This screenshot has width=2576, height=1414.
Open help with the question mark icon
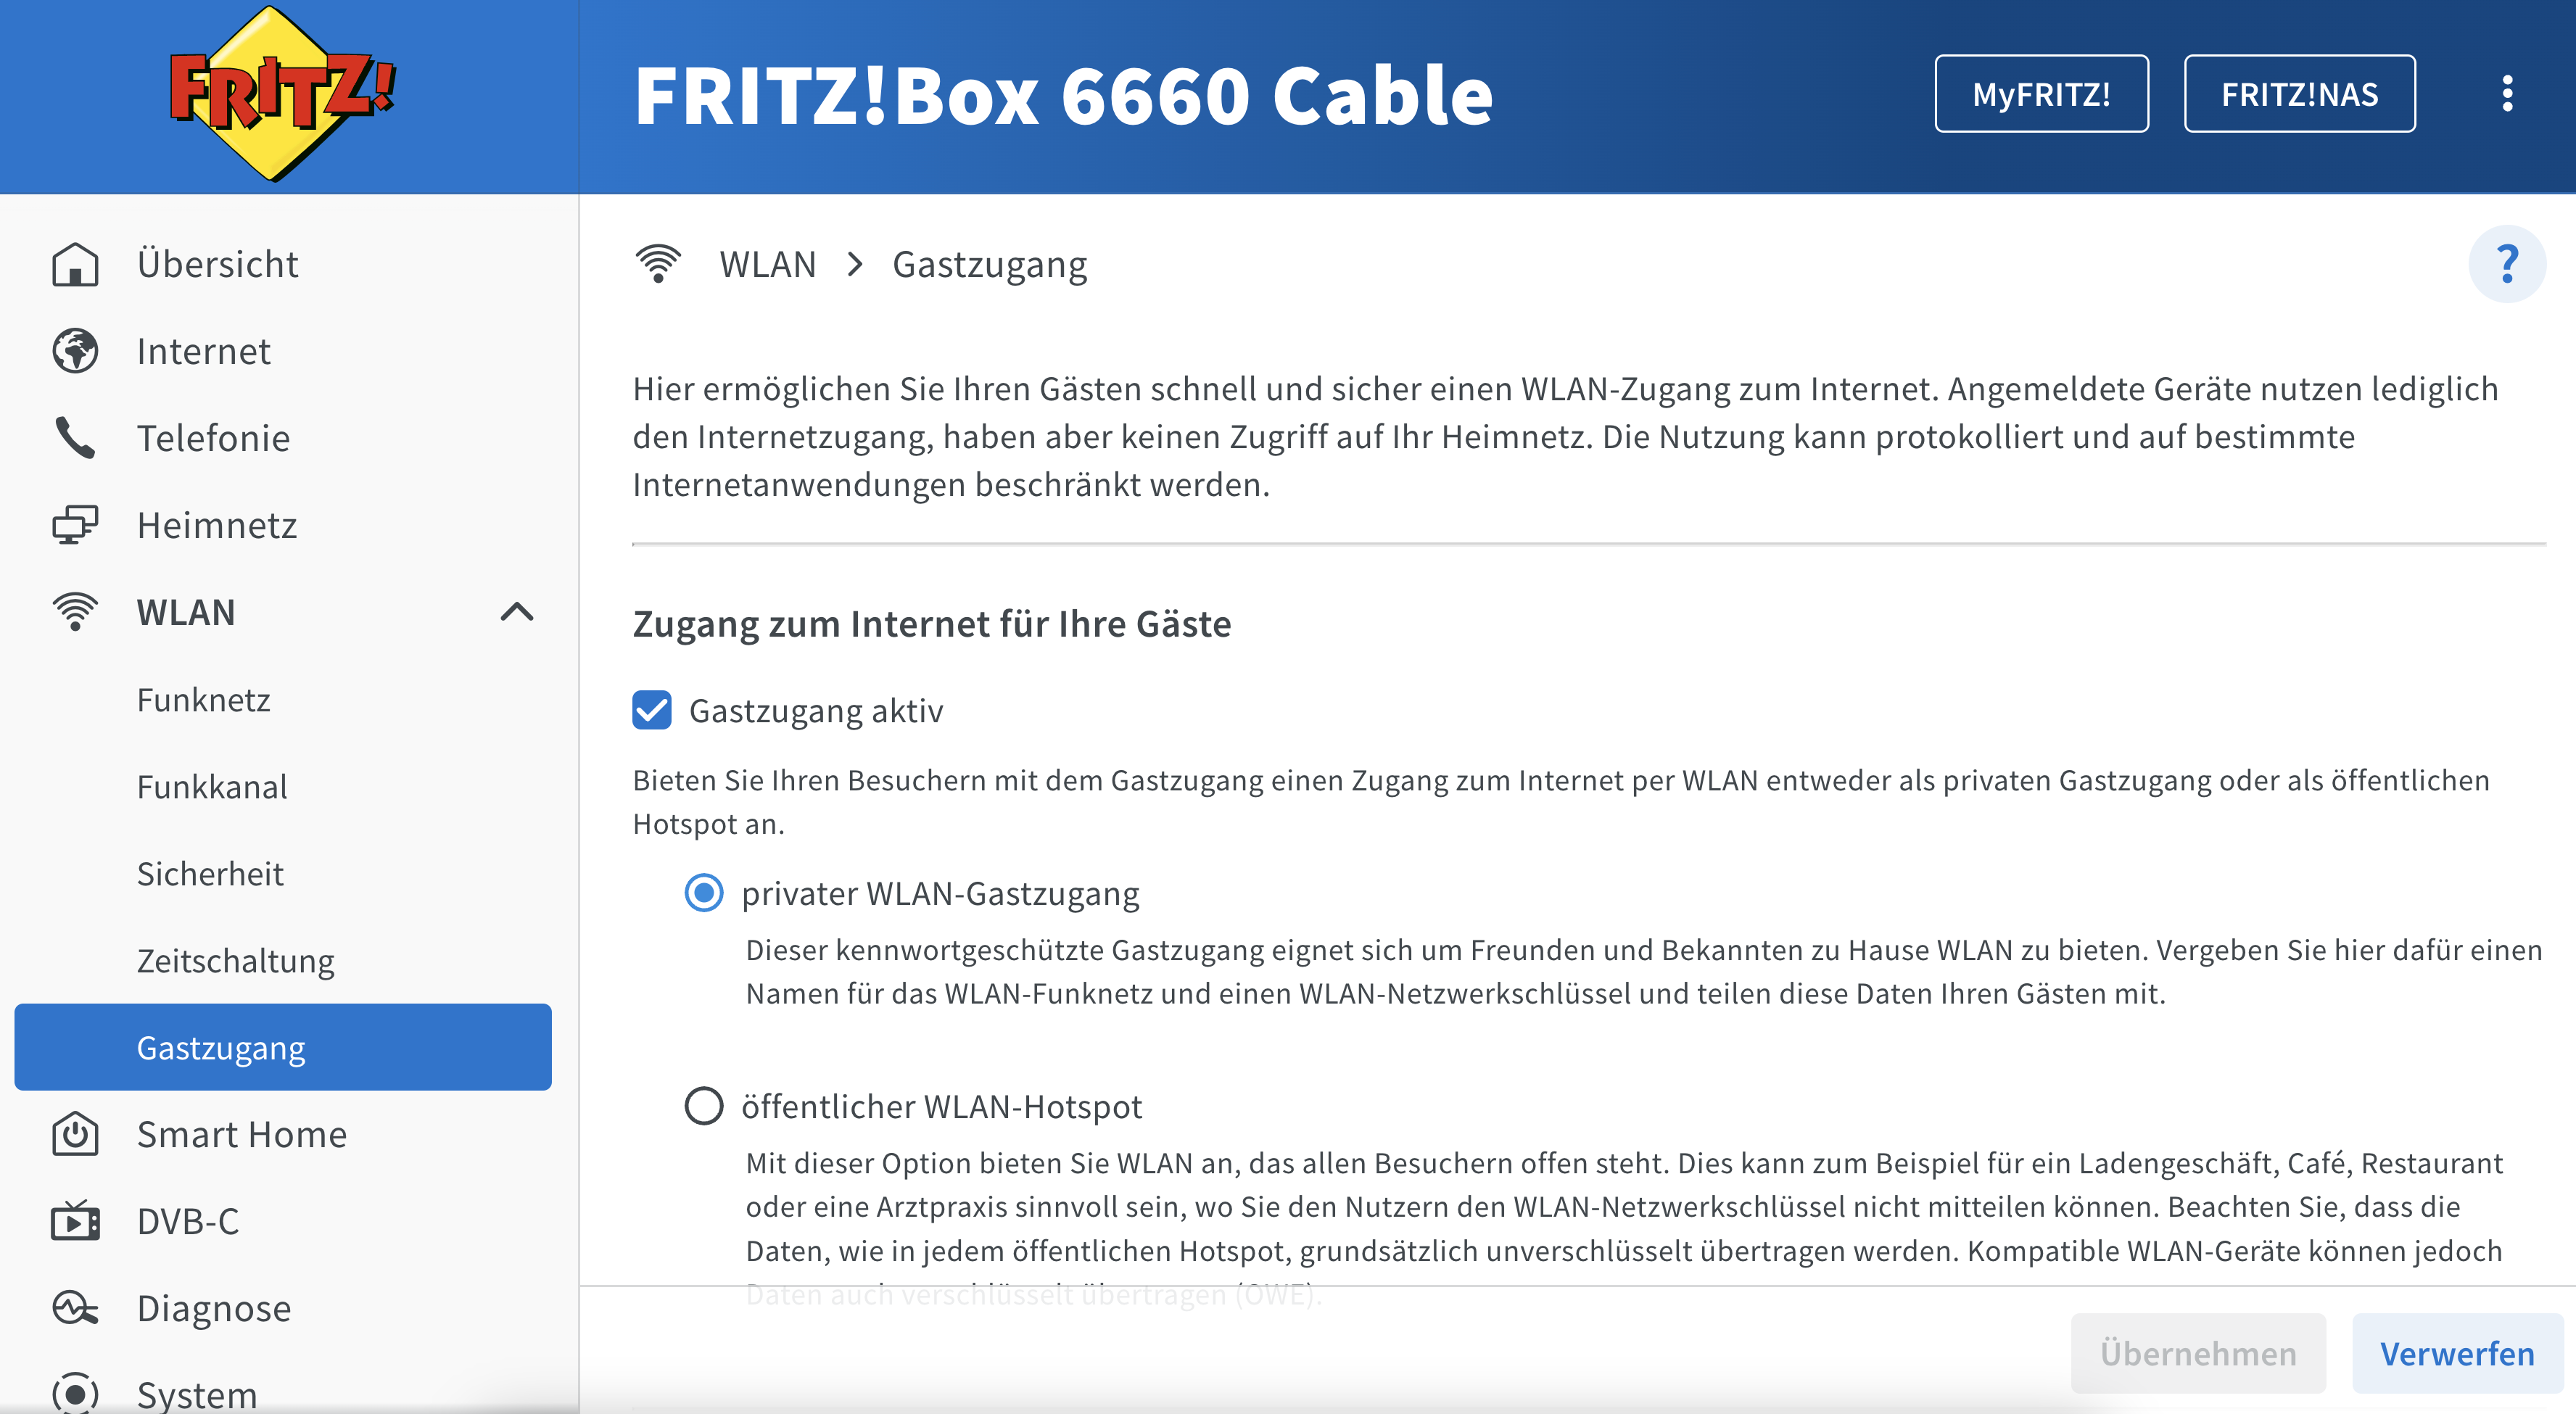(x=2506, y=264)
